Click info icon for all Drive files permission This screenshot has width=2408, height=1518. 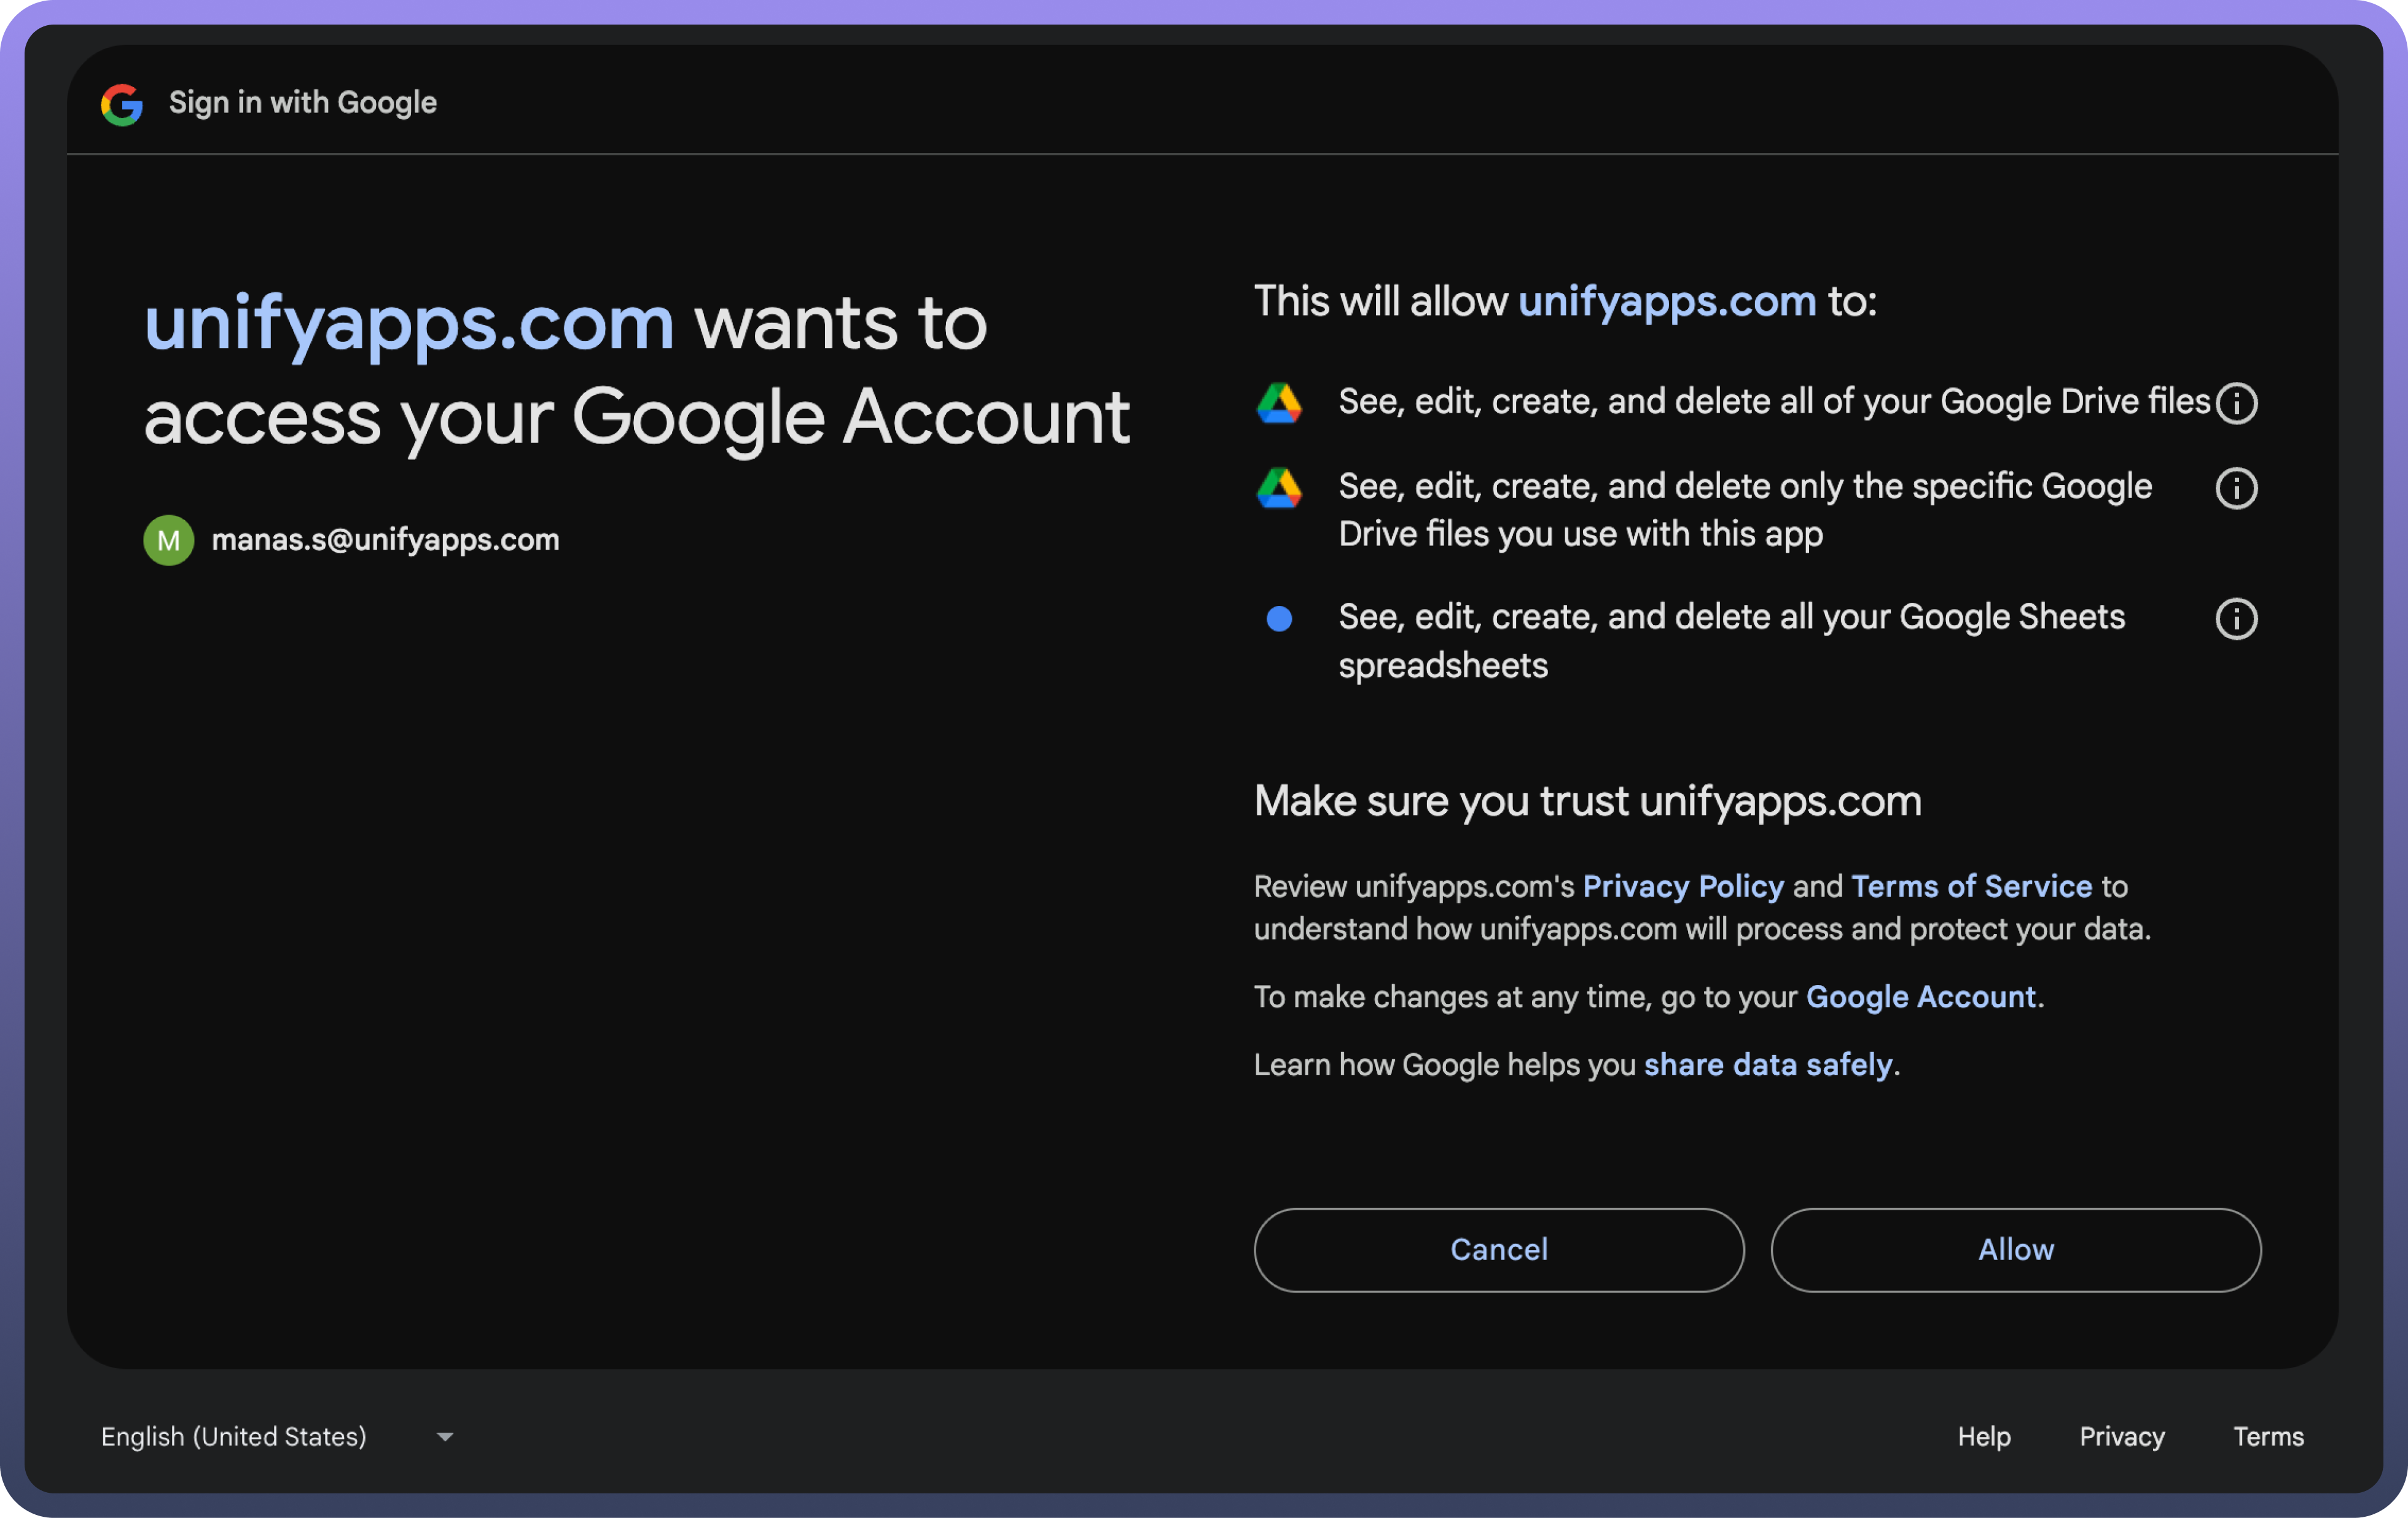(2236, 403)
